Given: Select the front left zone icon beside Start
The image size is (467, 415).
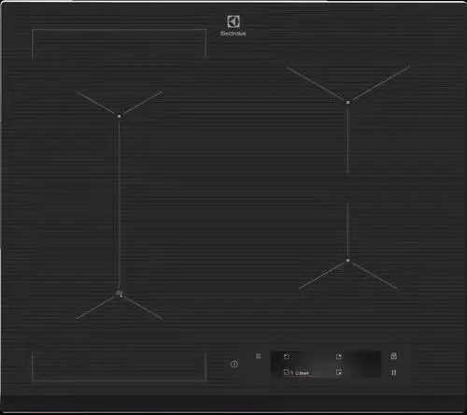Looking at the screenshot, I should click(287, 372).
